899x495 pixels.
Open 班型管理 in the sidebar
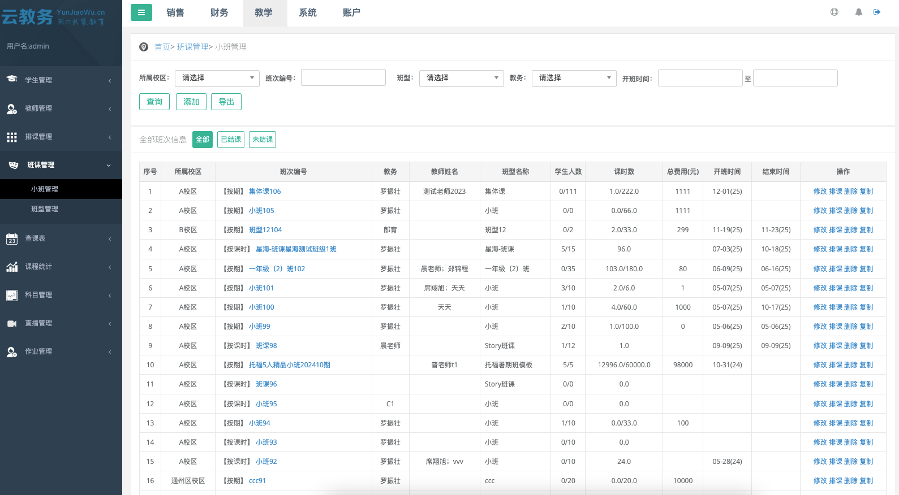click(x=45, y=209)
